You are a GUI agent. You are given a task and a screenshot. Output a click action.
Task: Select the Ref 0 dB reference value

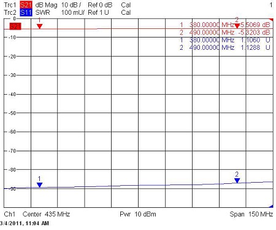tap(100, 5)
